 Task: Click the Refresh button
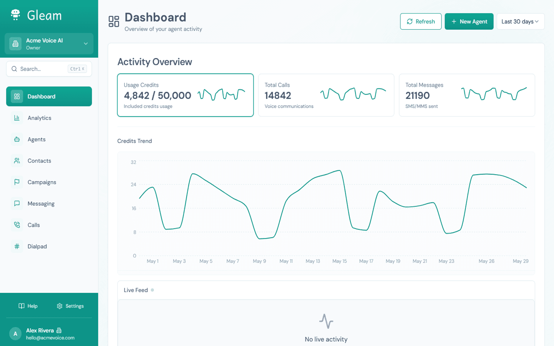(421, 22)
